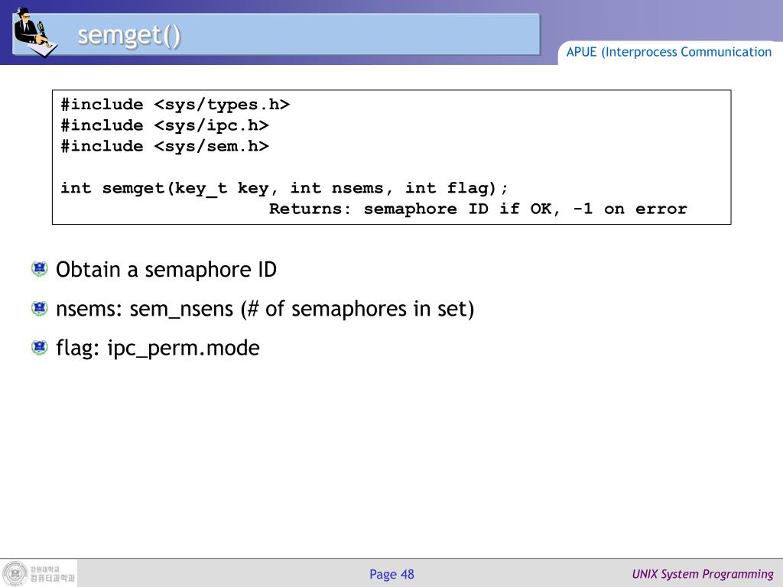Click the '#include <sys/types.h>' line
783x587 pixels.
click(175, 104)
